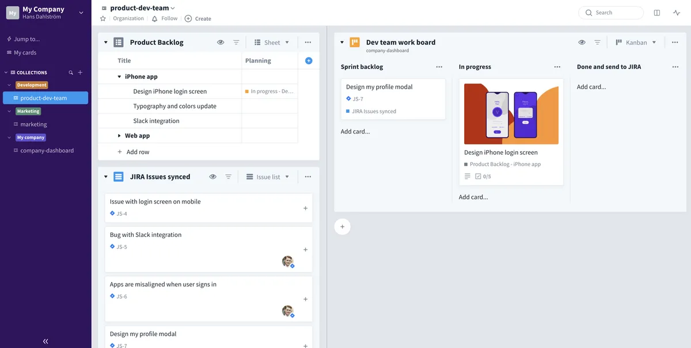Collapse the COLLECTIONS section chevron
This screenshot has width=691, height=348.
[x=6, y=72]
